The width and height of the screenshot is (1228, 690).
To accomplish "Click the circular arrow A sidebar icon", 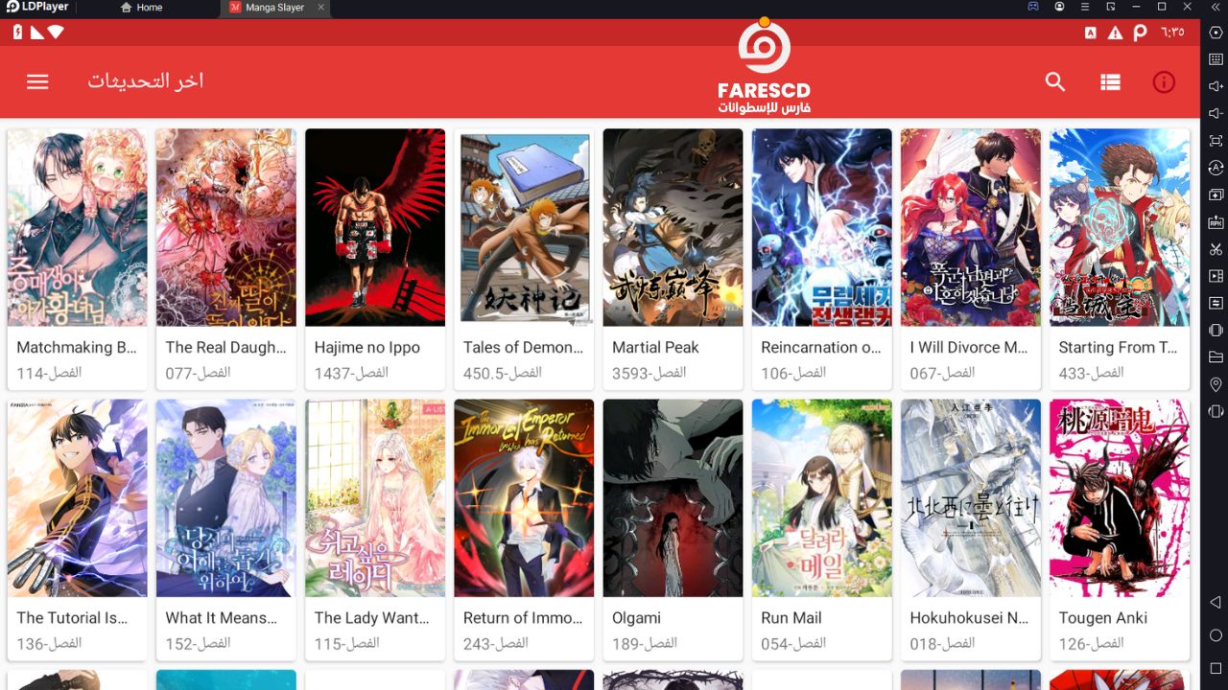I will point(1216,168).
